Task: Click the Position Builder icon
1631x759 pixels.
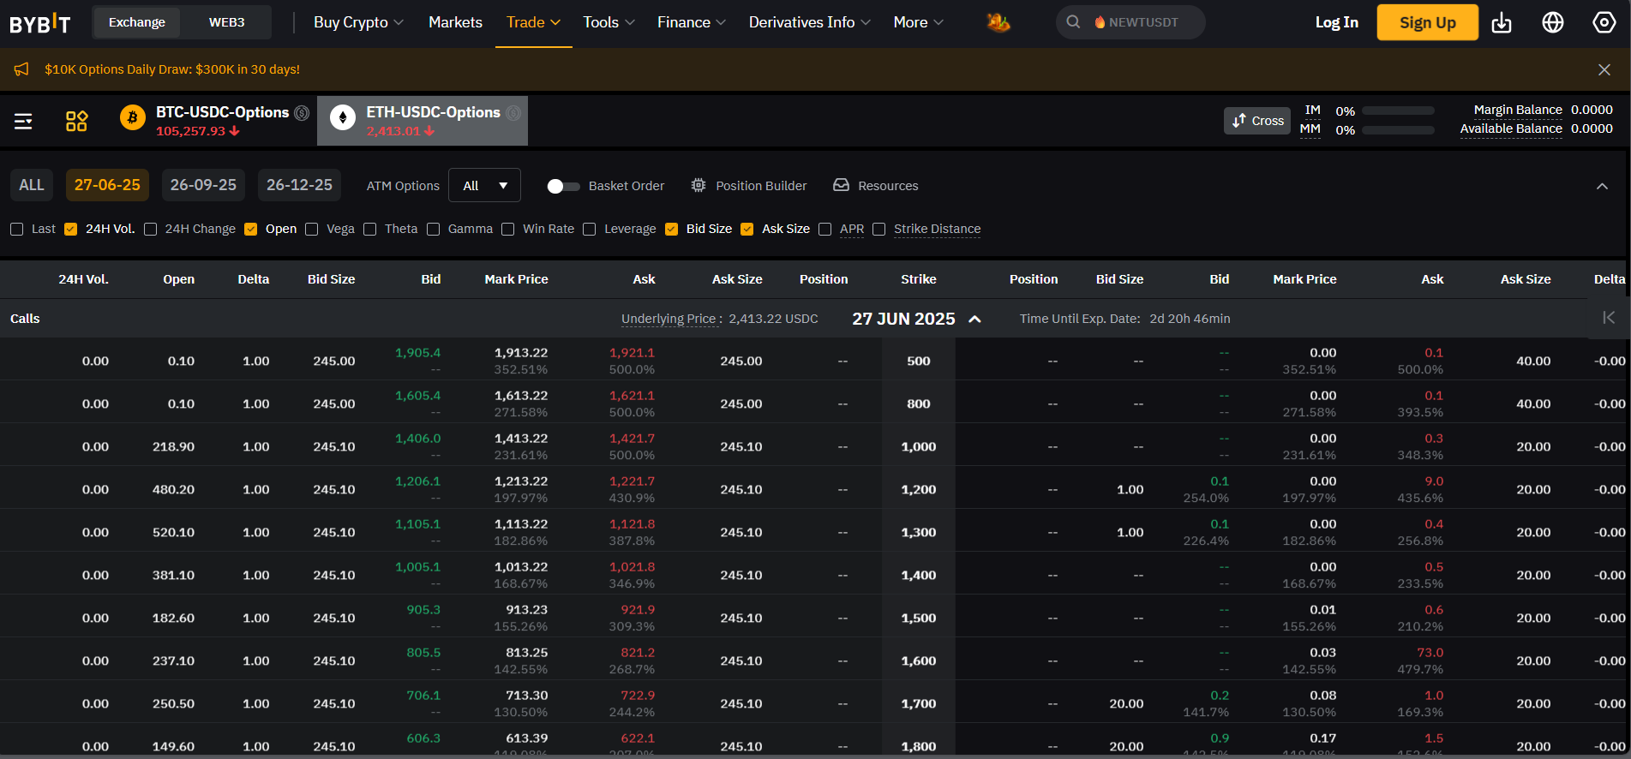Action: (x=699, y=185)
